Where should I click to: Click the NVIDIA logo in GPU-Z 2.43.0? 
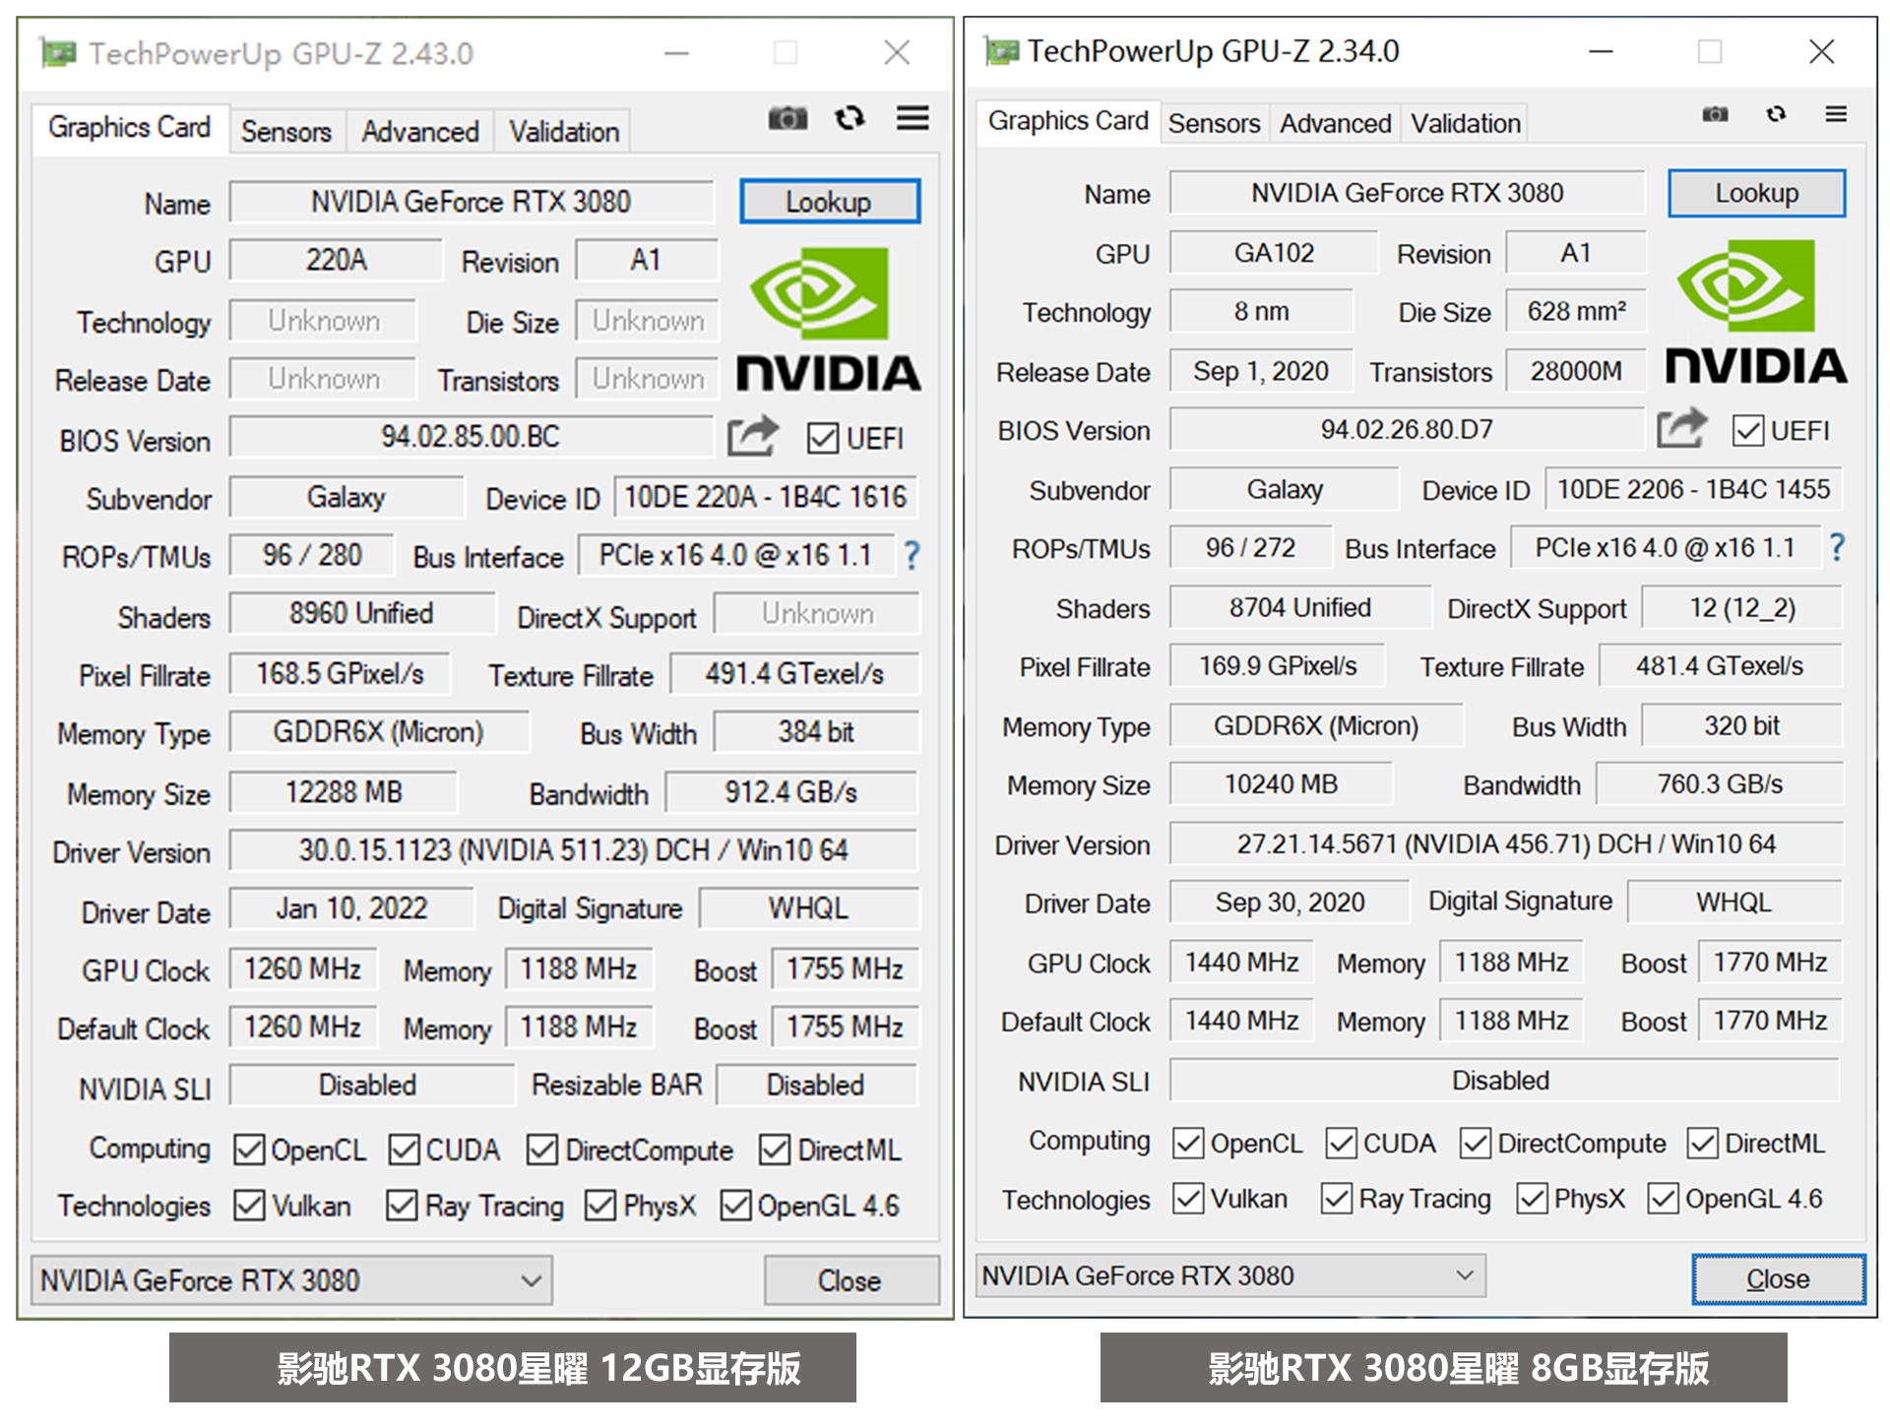pos(828,319)
